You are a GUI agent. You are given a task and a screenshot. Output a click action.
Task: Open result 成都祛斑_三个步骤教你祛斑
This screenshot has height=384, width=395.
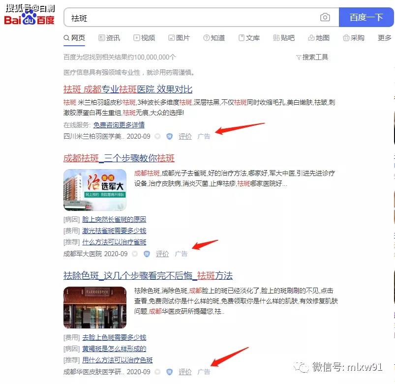[119, 158]
